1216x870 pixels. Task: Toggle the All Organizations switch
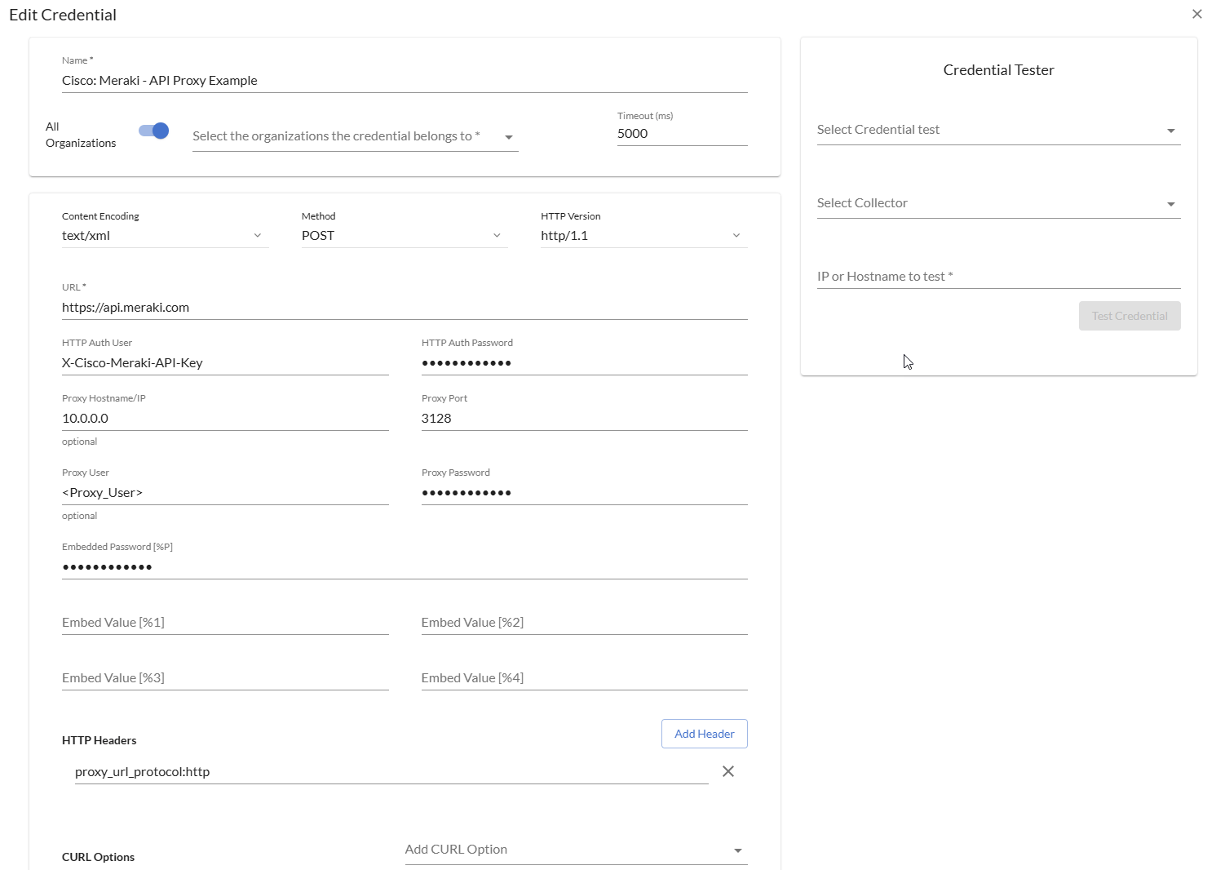tap(154, 131)
